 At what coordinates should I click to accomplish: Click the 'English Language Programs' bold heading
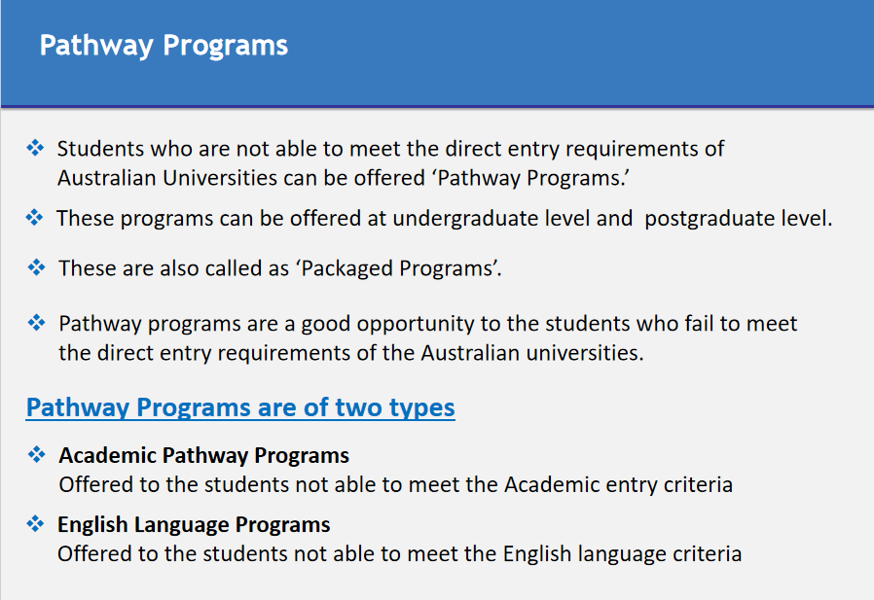pos(194,525)
